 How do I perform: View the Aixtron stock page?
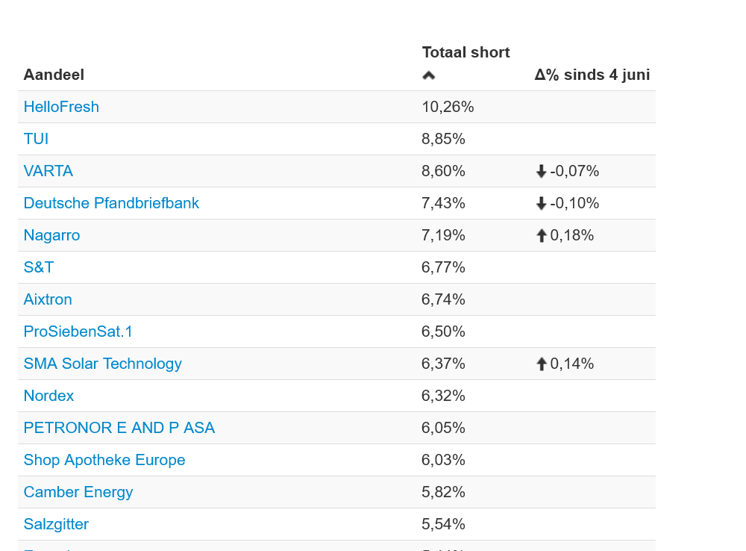pyautogui.click(x=48, y=299)
